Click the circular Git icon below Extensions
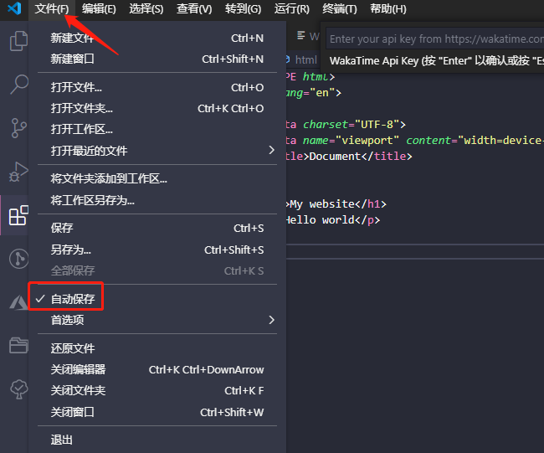 (x=18, y=259)
